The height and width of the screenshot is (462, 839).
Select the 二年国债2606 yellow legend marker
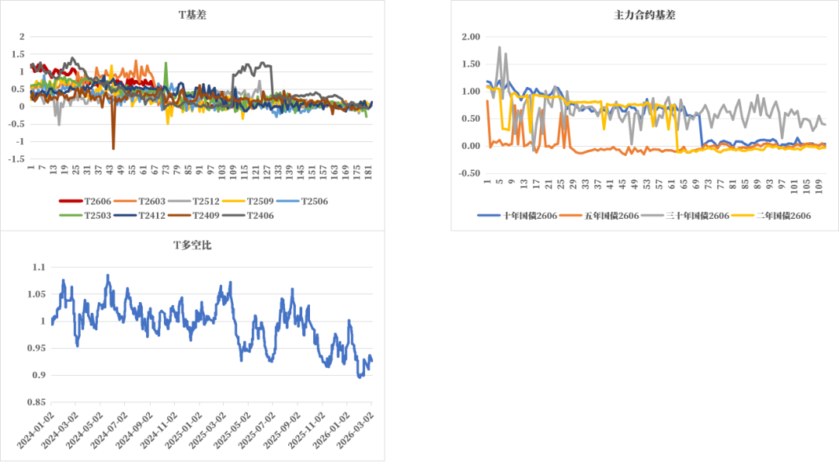(743, 216)
